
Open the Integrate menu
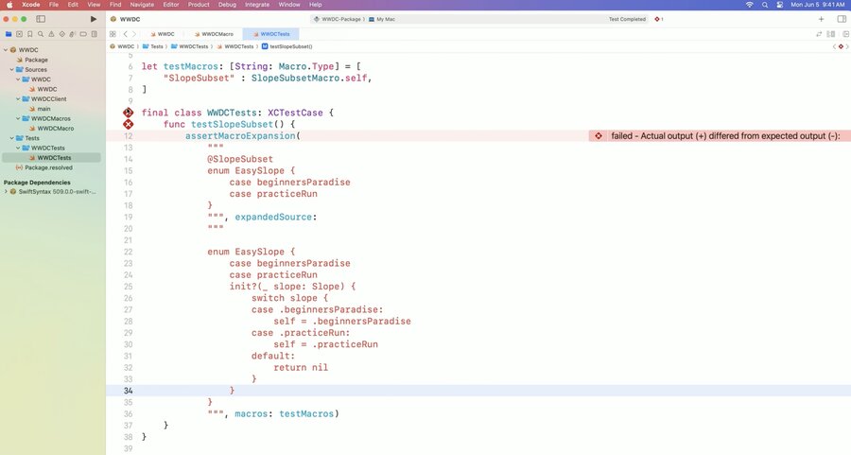tap(257, 5)
